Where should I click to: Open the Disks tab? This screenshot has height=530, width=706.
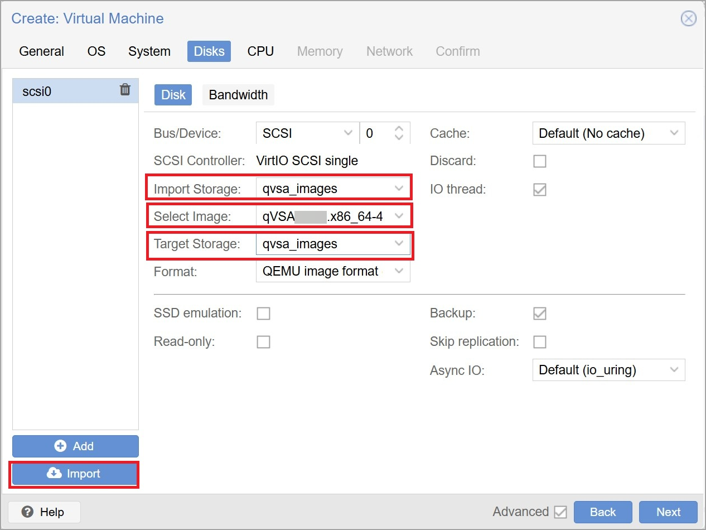pyautogui.click(x=209, y=51)
